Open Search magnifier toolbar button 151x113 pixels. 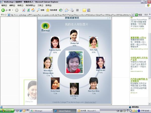tap(41, 10)
